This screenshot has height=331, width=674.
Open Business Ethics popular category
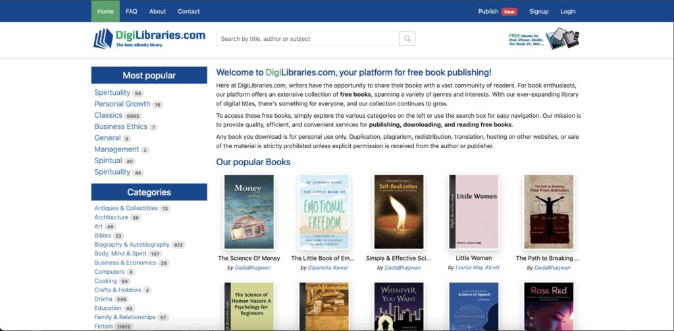coord(121,126)
